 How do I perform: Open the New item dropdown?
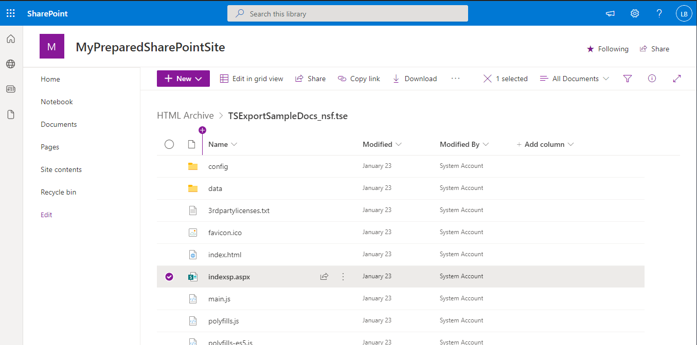click(183, 78)
